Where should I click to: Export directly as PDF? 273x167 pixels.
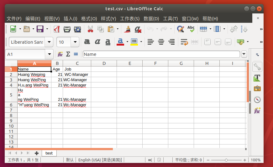(x=57, y=29)
